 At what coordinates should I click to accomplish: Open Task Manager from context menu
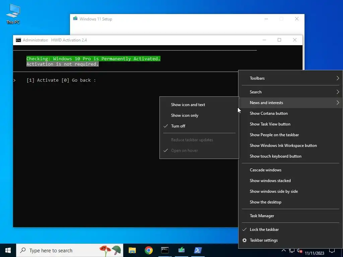coord(290,216)
